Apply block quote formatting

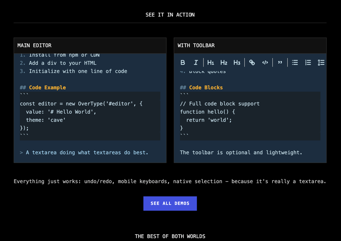click(x=280, y=63)
